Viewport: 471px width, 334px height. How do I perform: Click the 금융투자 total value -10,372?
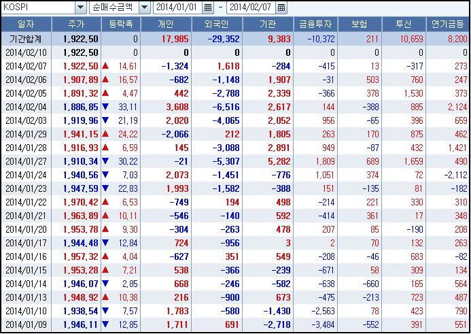pos(321,39)
